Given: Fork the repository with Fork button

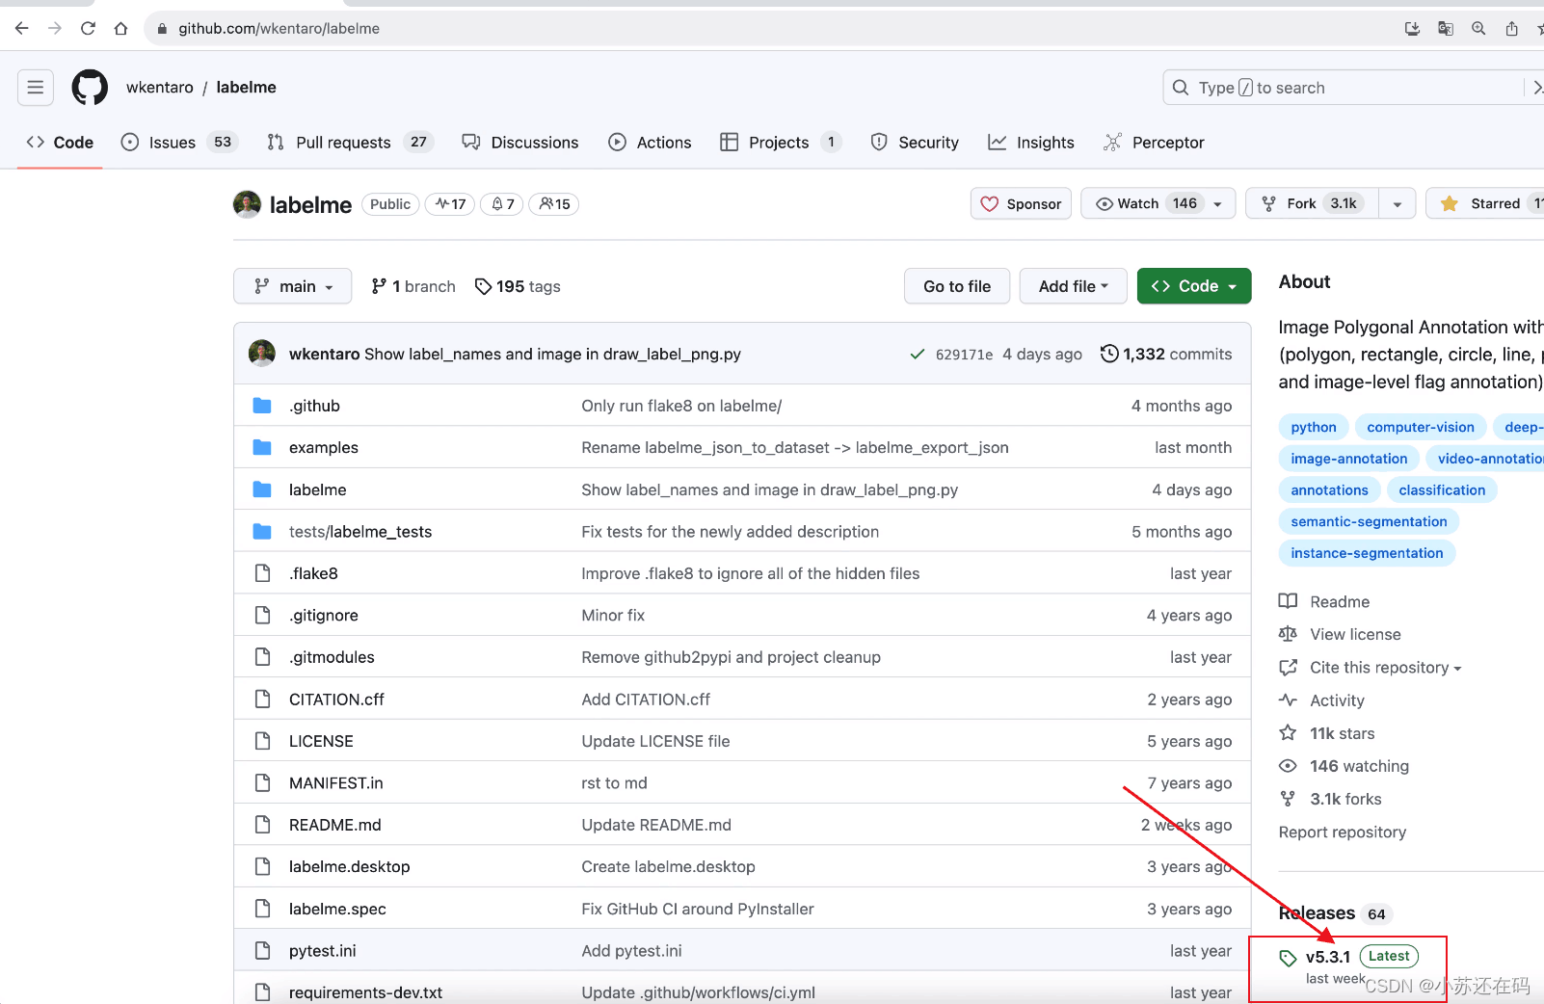Looking at the screenshot, I should click(x=1312, y=203).
